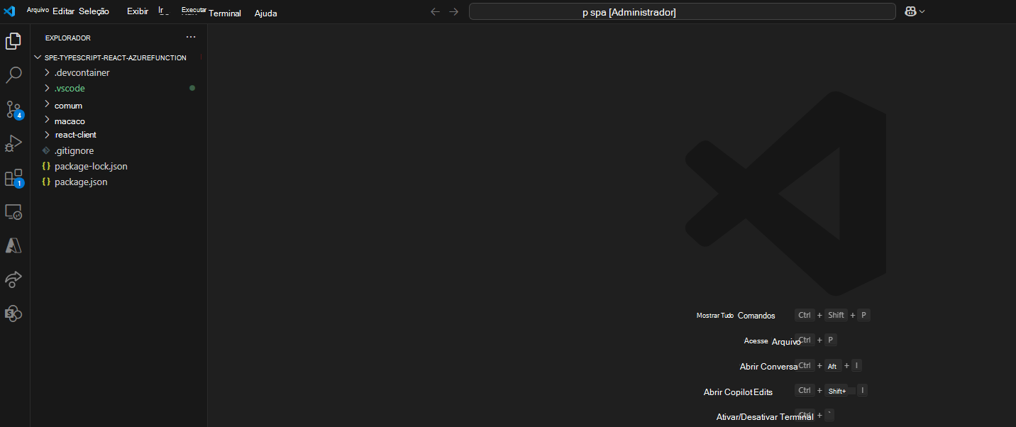Click the EXPLORADOR panel title

pyautogui.click(x=68, y=38)
